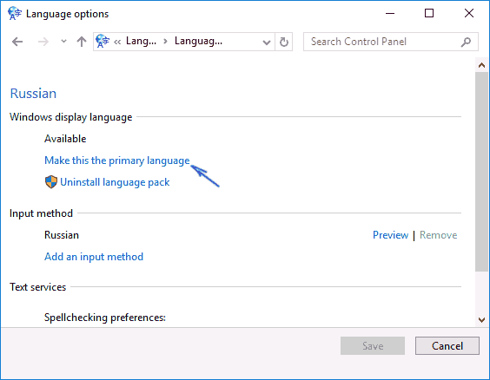
Task: Click the shield icon beside Uninstall
Action: tap(51, 182)
